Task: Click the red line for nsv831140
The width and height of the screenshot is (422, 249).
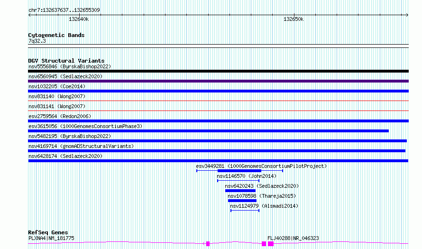Action: point(218,101)
